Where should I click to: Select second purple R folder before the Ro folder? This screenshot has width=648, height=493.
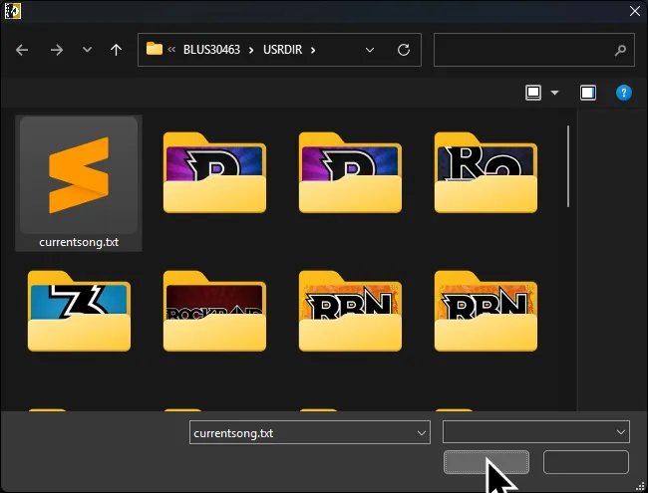point(350,172)
